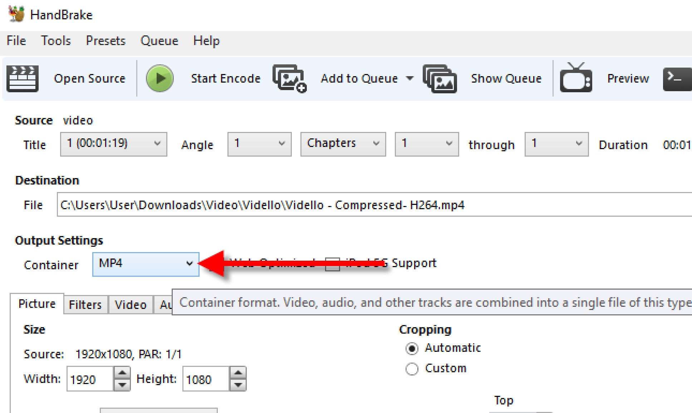Open the Title 1 (00:01:19) dropdown
The height and width of the screenshot is (413, 692).
(x=113, y=144)
